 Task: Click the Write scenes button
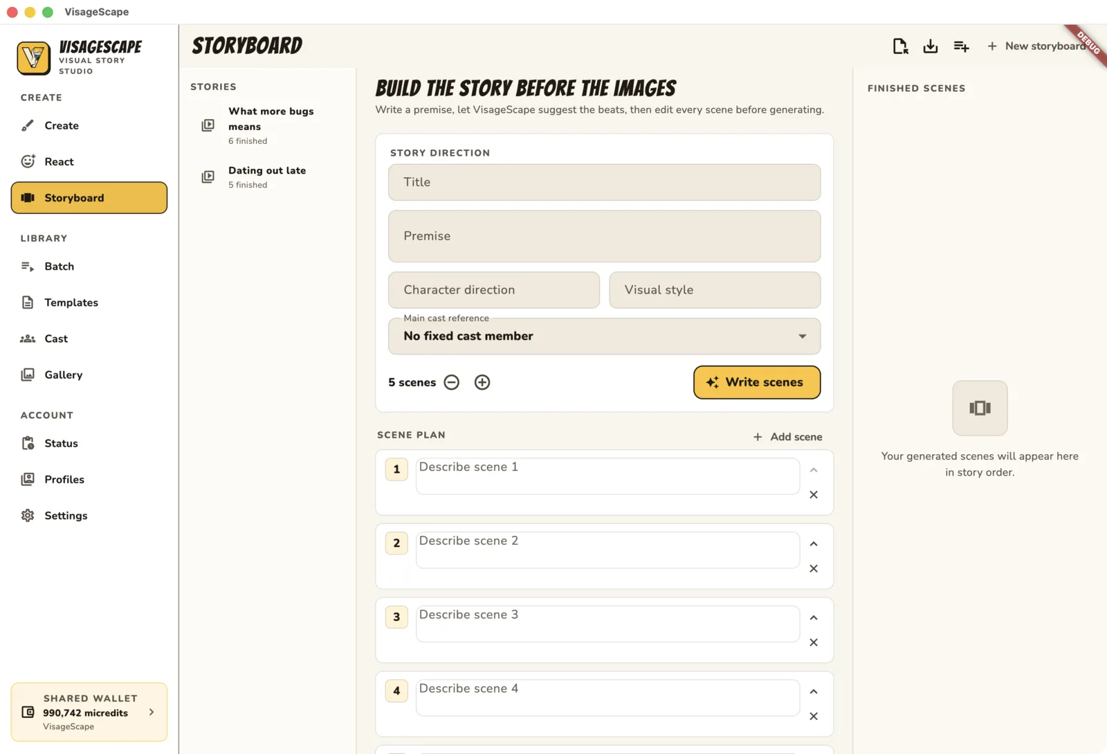(x=757, y=382)
